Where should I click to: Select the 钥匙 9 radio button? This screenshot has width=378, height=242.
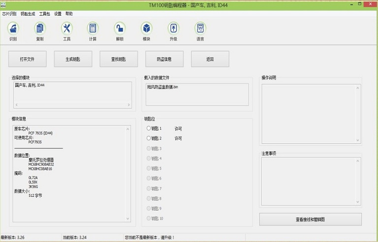click(149, 208)
